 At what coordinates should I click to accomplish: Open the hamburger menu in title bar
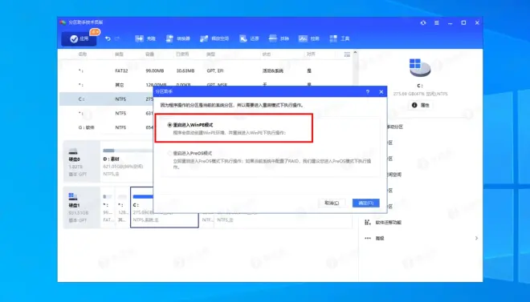tap(437, 23)
